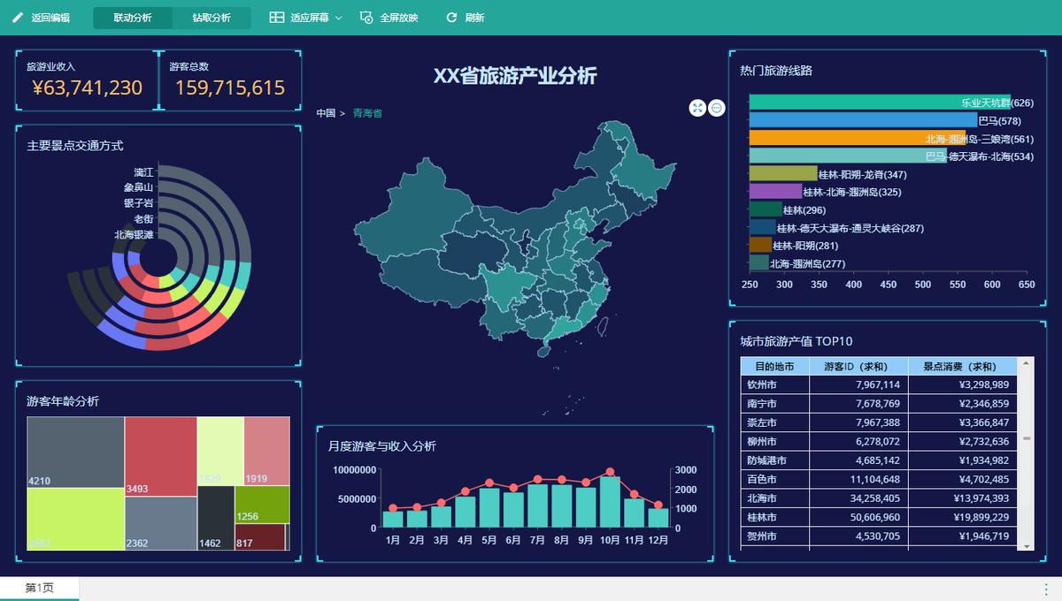This screenshot has width=1062, height=601.
Task: Click the pencil icon next to 返回编辑
Action: pos(18,17)
